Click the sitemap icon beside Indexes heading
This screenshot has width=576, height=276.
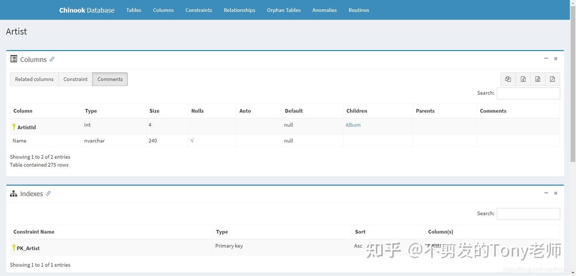[13, 194]
